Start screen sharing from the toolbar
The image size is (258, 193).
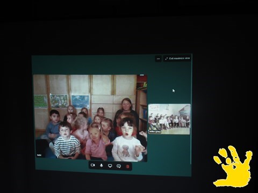[x=110, y=166]
